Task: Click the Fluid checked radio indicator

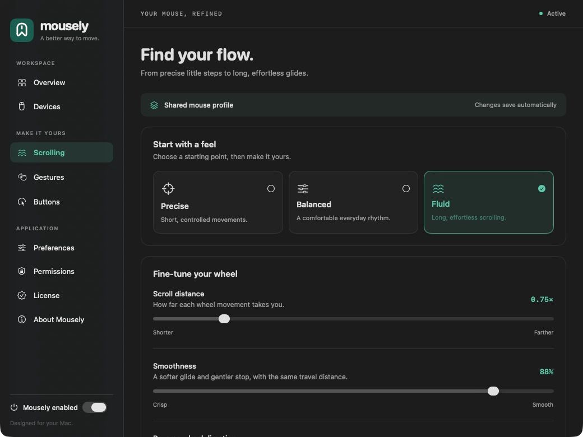Action: coord(542,188)
